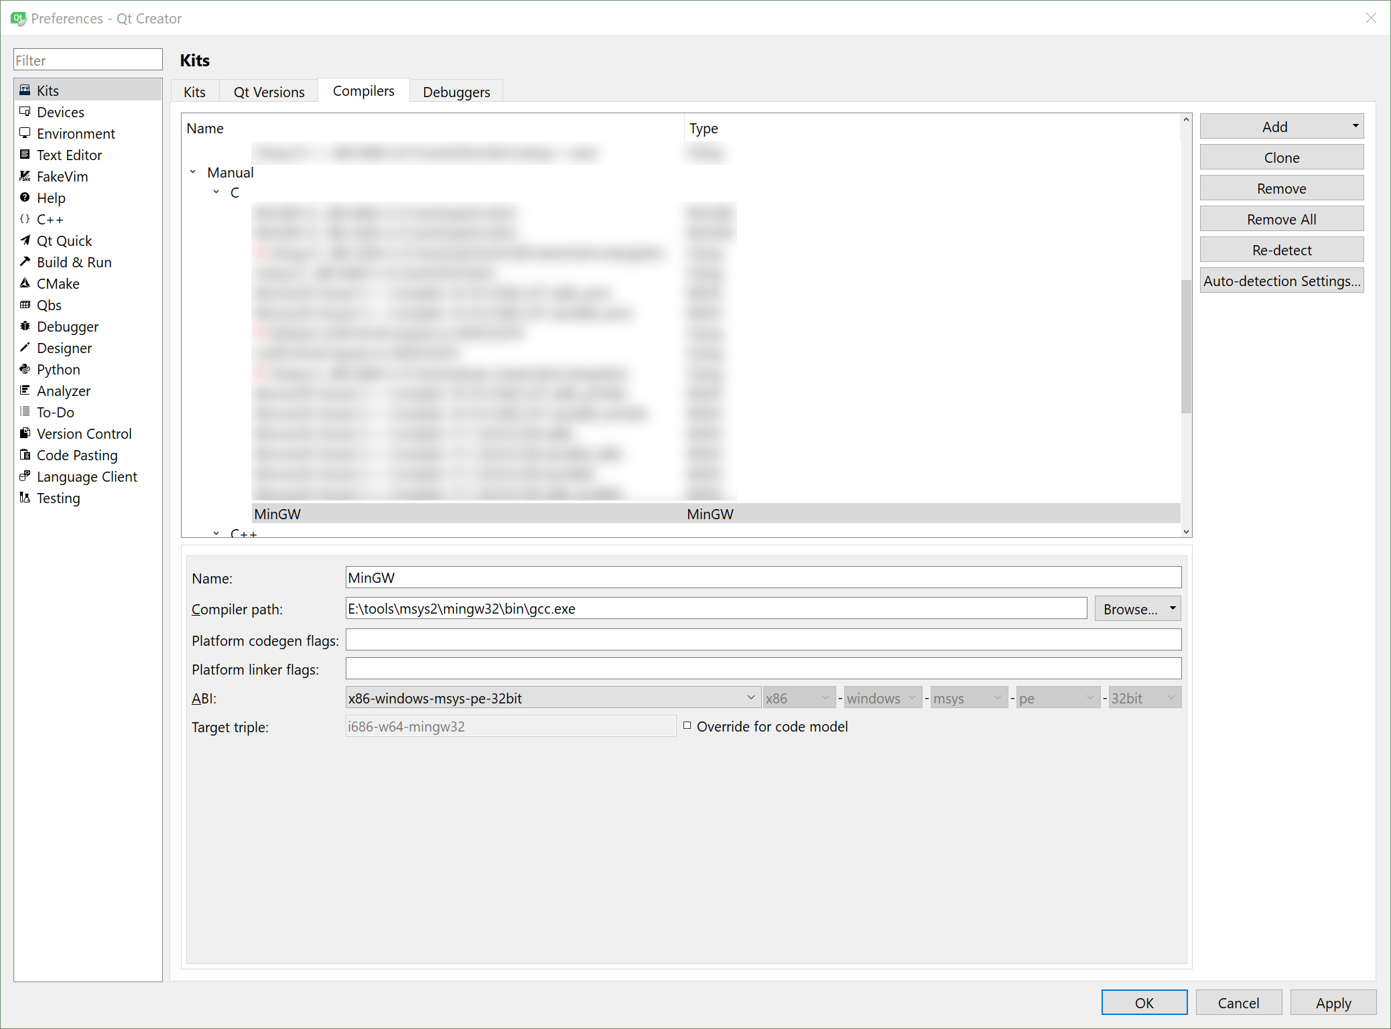Switch to the Qt Versions tab
The height and width of the screenshot is (1029, 1391).
[269, 92]
